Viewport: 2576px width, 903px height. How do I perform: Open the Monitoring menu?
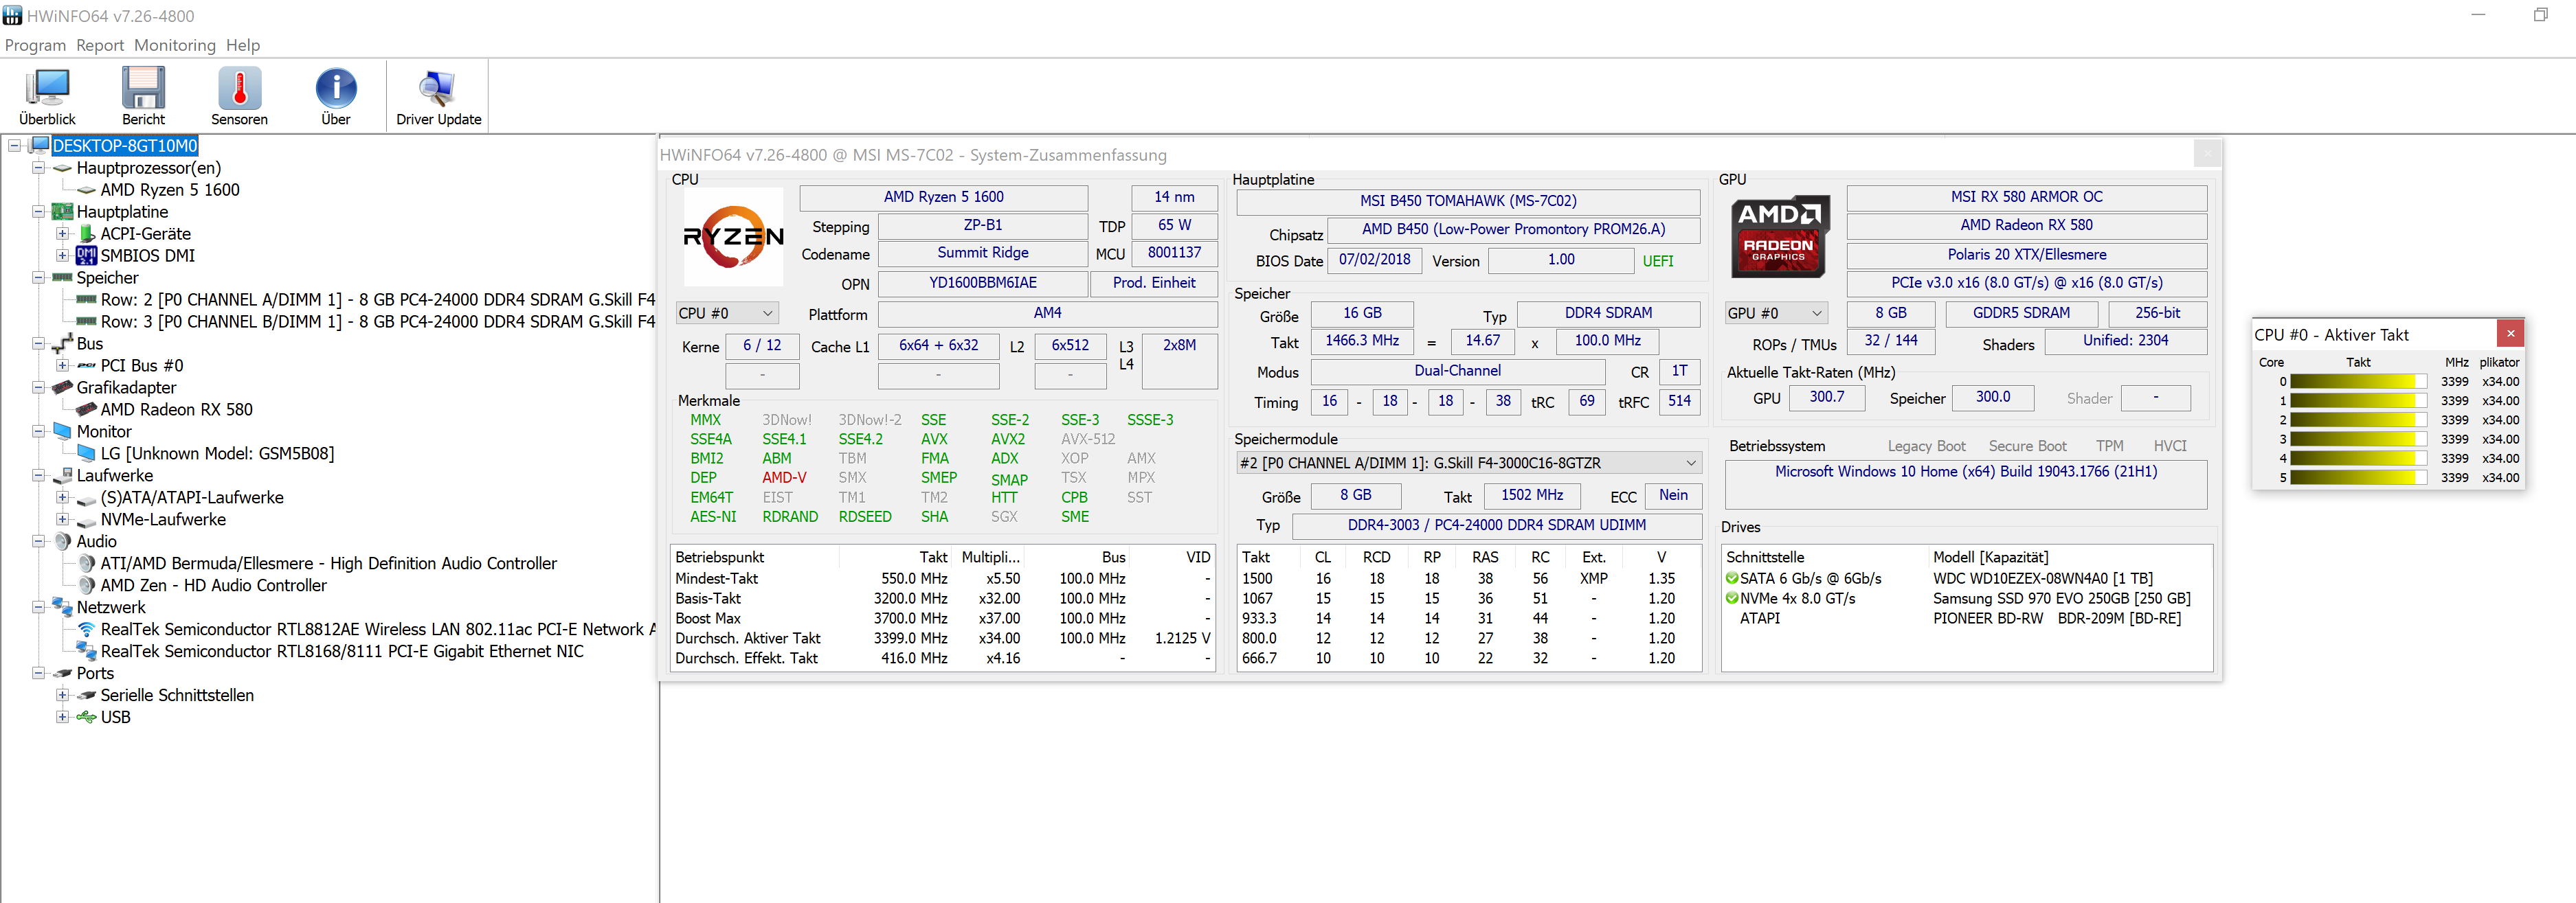pos(175,45)
